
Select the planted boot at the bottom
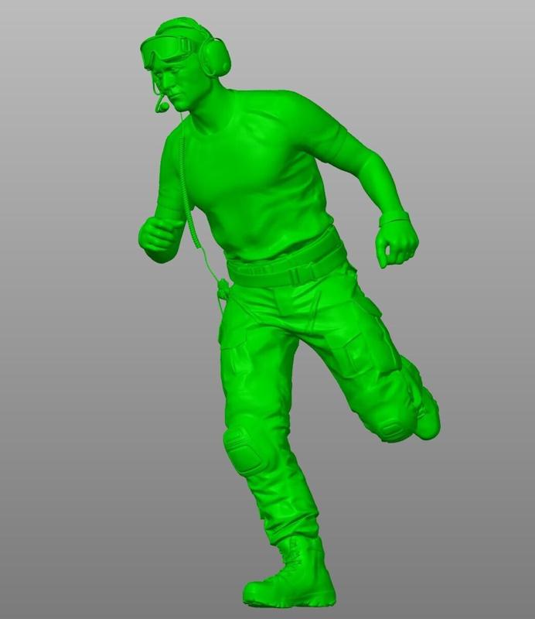290,571
